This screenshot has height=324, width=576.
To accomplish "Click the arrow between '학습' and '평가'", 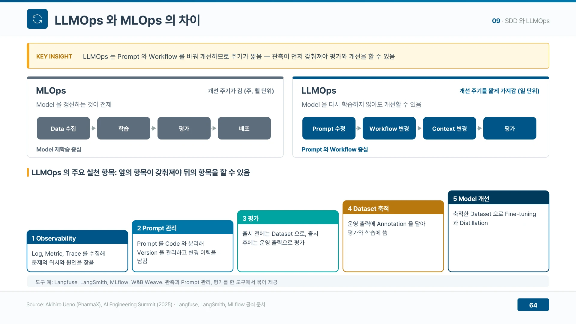I will (x=154, y=128).
